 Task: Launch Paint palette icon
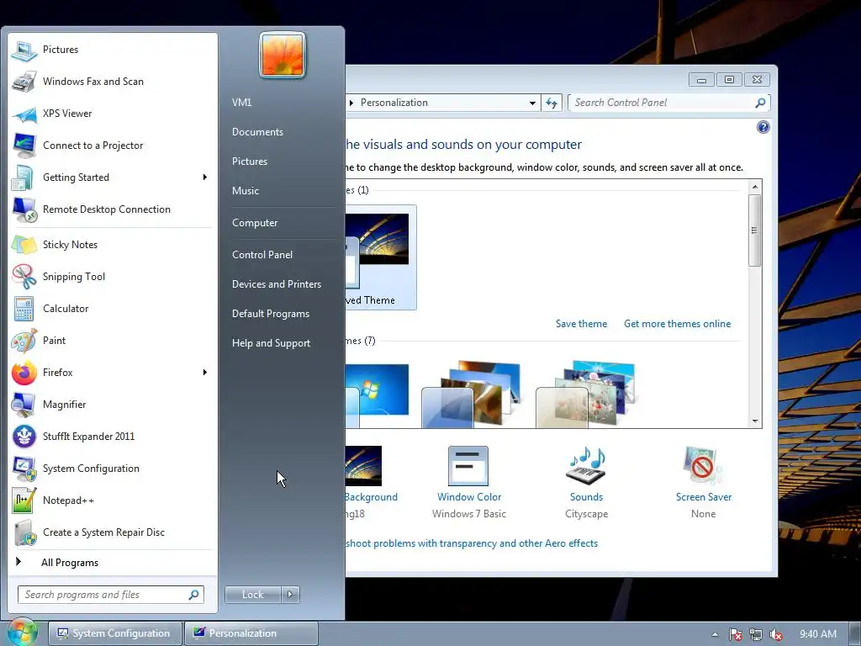pos(24,341)
